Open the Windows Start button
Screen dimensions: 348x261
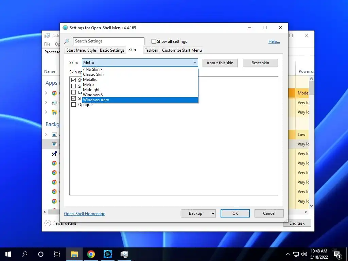[x=8, y=254]
